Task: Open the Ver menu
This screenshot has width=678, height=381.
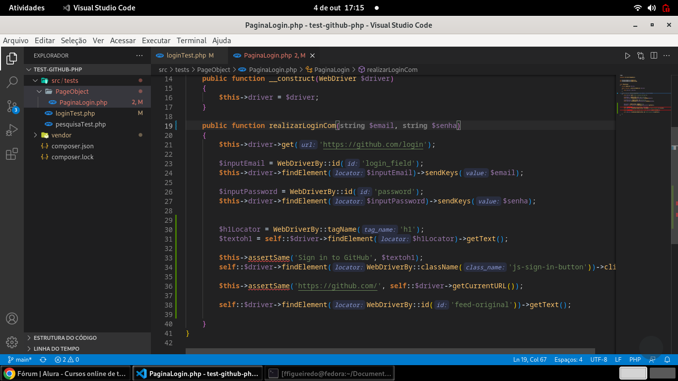Action: click(98, 41)
